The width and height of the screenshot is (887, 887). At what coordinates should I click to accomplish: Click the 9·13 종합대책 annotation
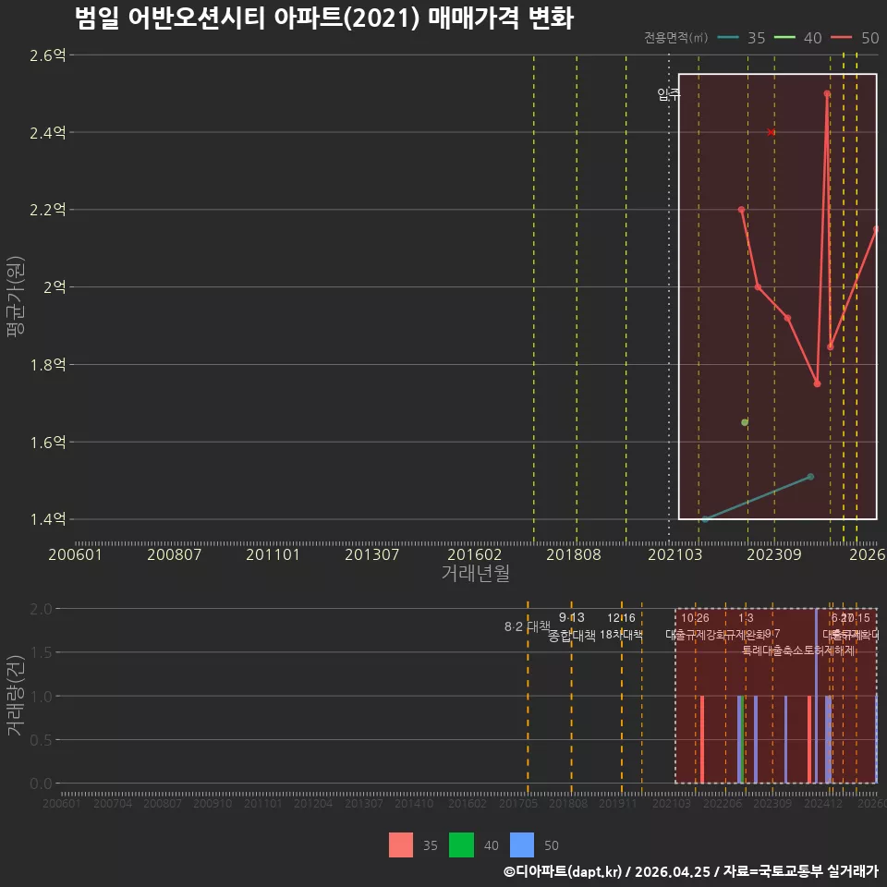coord(572,626)
